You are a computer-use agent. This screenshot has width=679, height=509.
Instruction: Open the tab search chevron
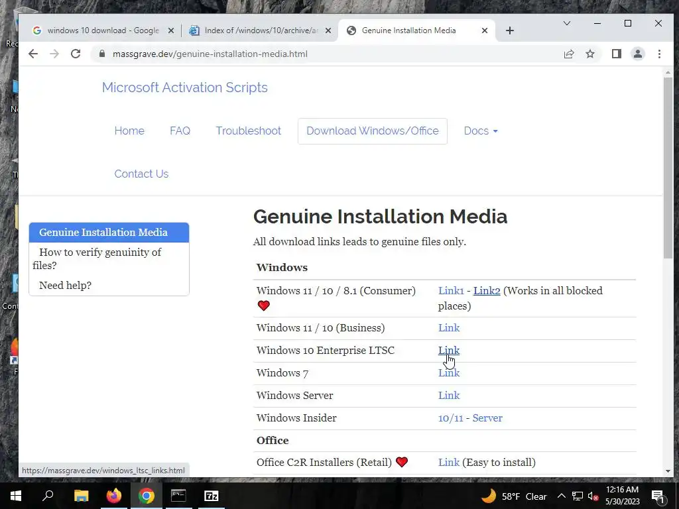click(566, 23)
